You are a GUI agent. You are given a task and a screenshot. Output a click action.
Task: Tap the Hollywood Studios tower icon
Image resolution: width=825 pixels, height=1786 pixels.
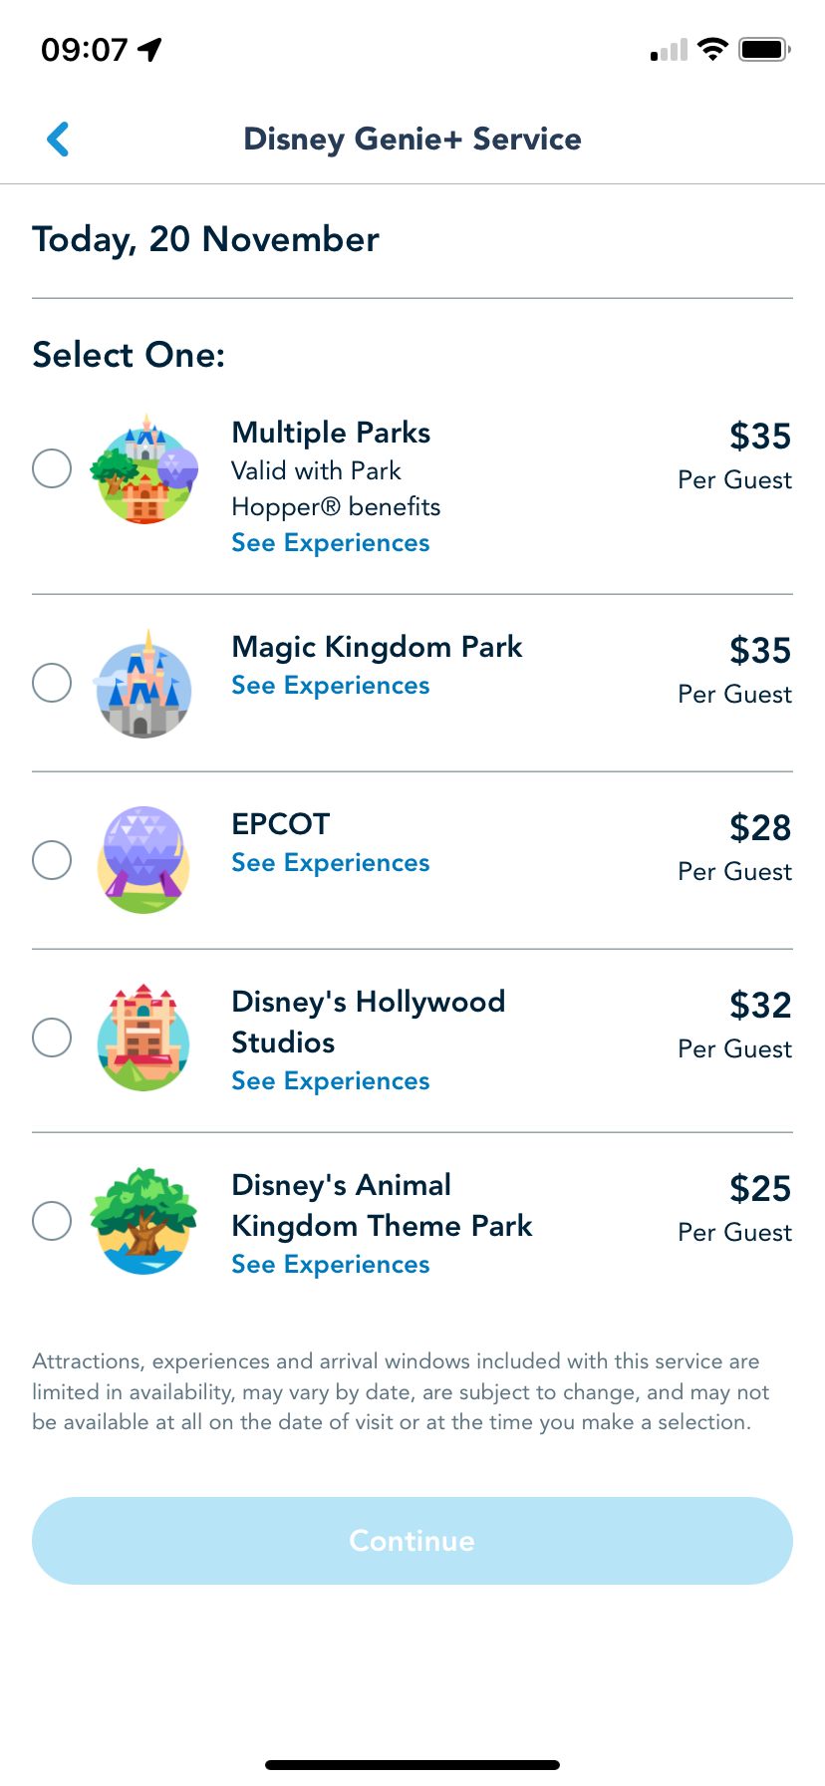click(144, 1038)
